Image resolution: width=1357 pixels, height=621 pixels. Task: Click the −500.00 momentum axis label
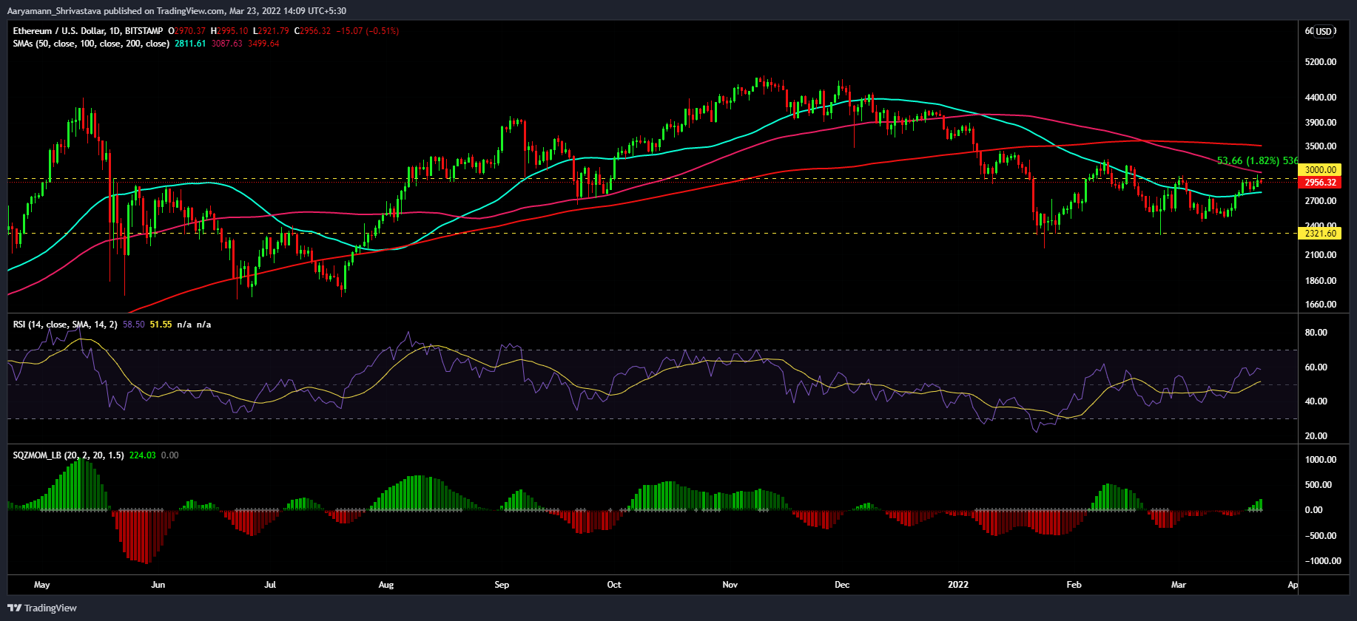[x=1321, y=536]
